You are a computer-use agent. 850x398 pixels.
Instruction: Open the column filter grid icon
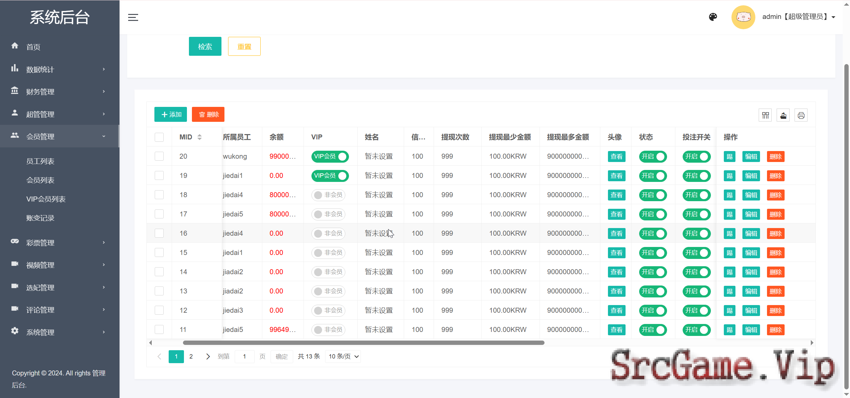pyautogui.click(x=765, y=115)
